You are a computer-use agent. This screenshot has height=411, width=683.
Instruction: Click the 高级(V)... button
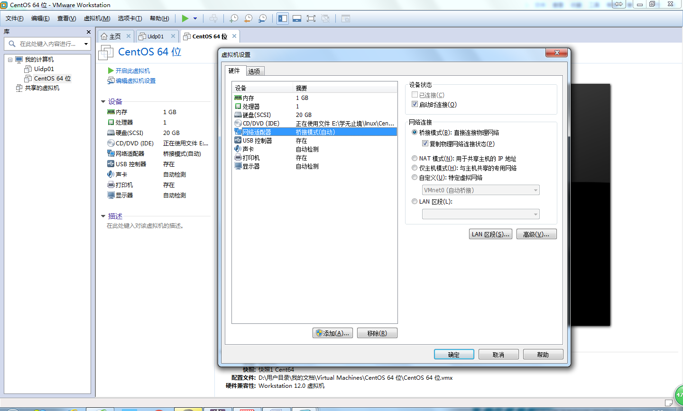[x=536, y=234]
